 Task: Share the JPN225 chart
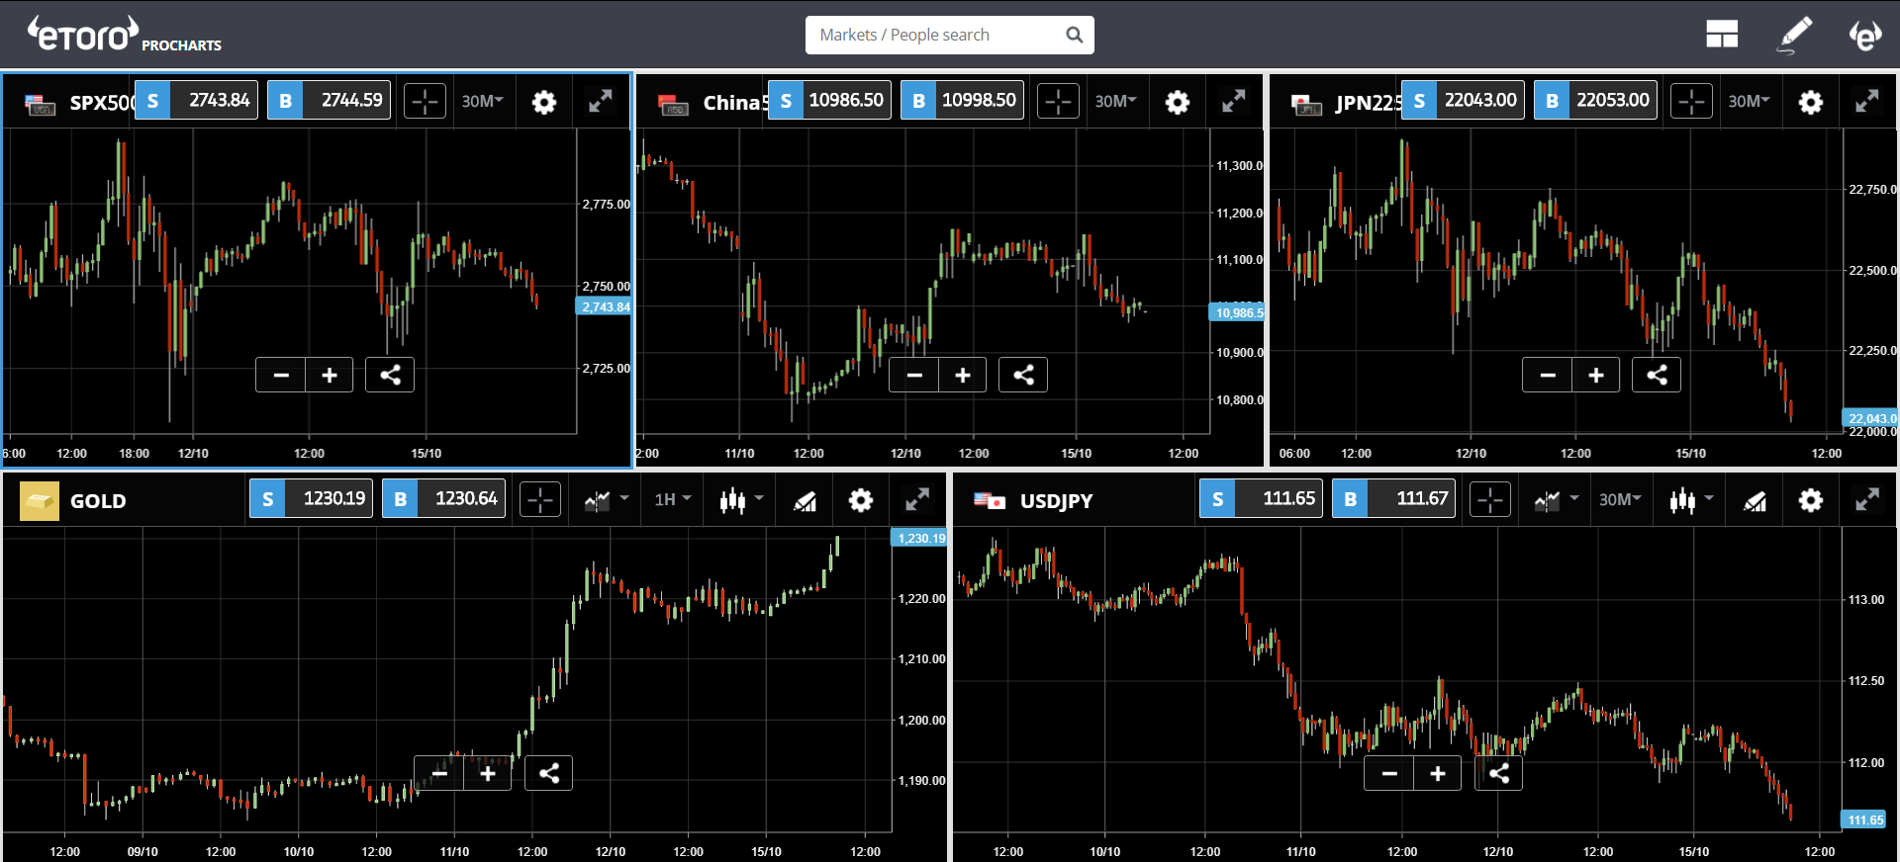[1657, 375]
